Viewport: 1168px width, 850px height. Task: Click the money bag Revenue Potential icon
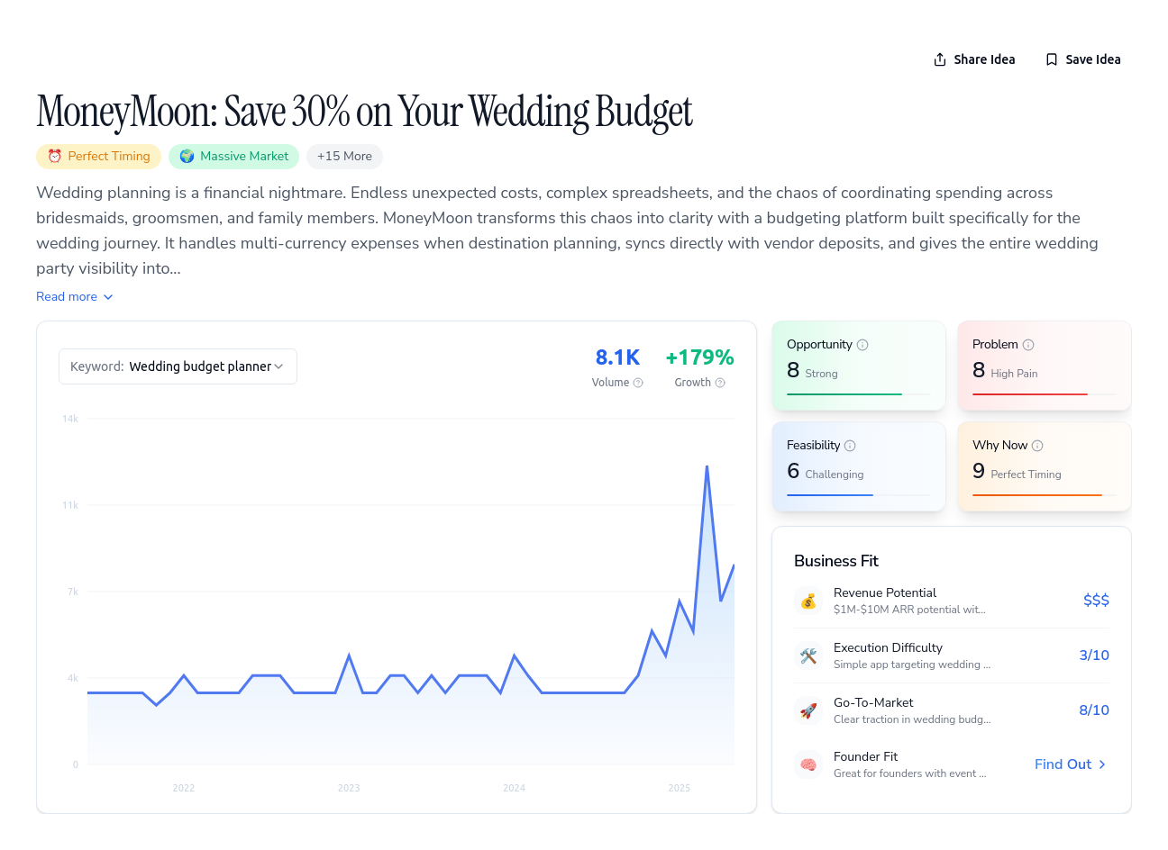point(808,601)
